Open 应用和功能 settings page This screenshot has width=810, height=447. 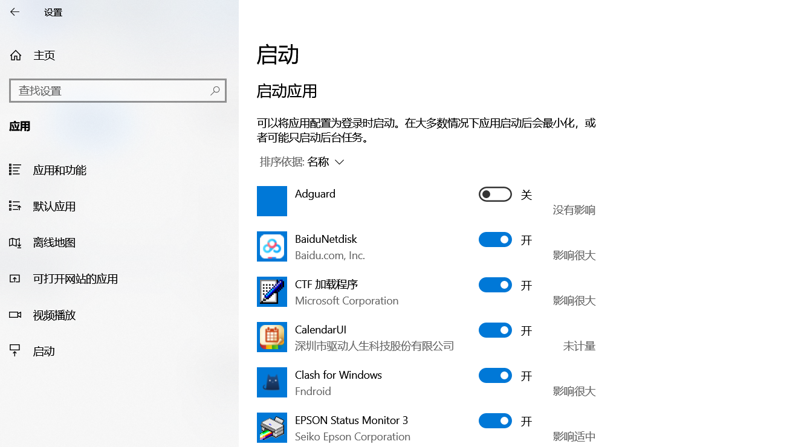click(119, 170)
